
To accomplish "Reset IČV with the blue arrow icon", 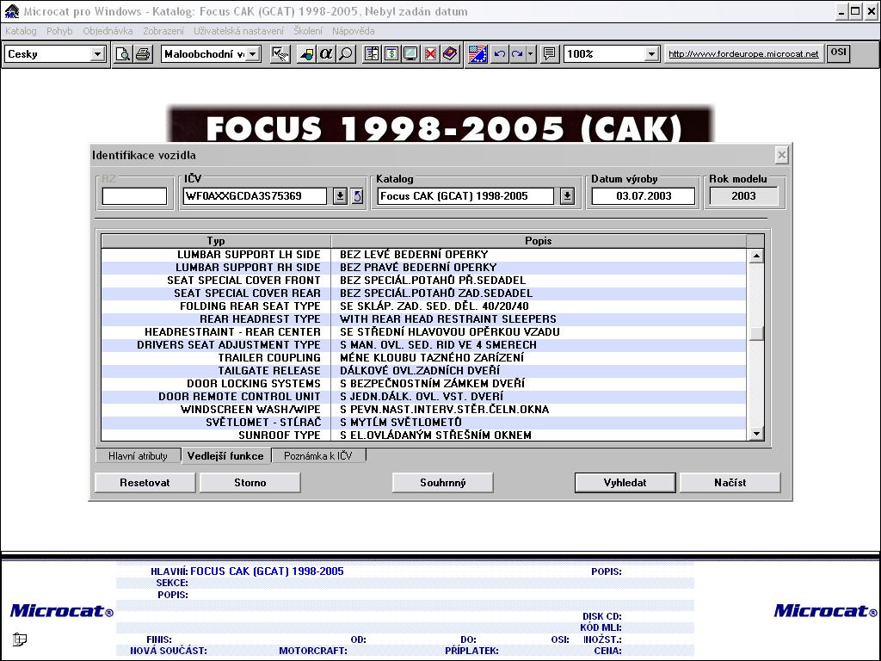I will [357, 196].
